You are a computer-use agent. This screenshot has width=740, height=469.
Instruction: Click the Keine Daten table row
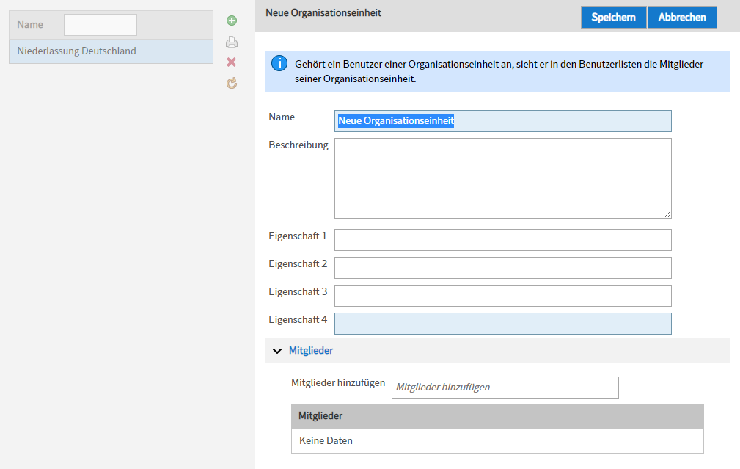click(x=497, y=441)
